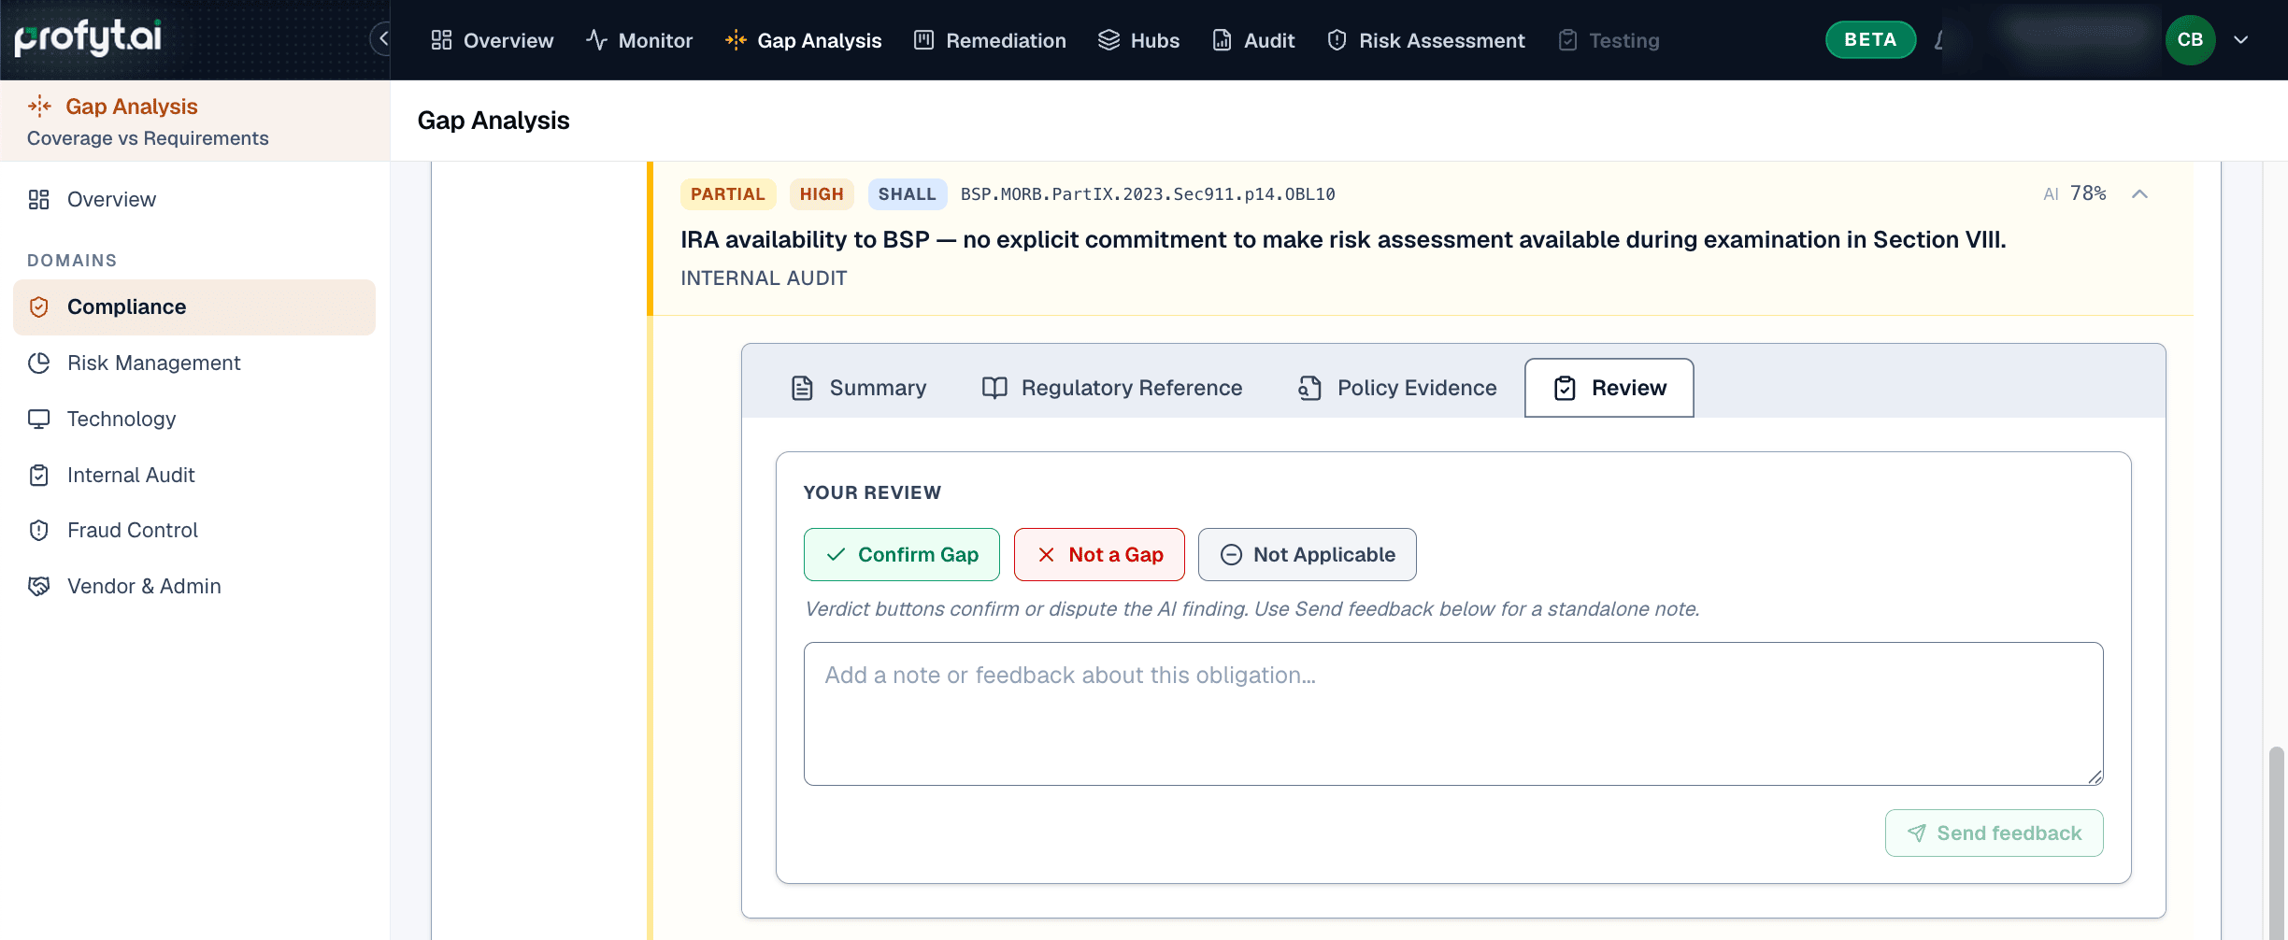
Task: Click the obligation ID BSP.MORB.PartIX.2023.Sec911.p14.OBL10
Action: (x=1148, y=193)
